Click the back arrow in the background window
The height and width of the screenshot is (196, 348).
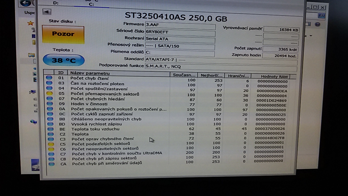coord(25,3)
